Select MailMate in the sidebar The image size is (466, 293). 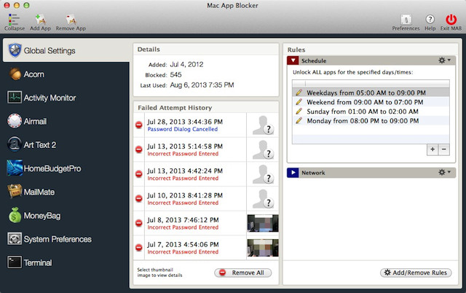tap(66, 192)
